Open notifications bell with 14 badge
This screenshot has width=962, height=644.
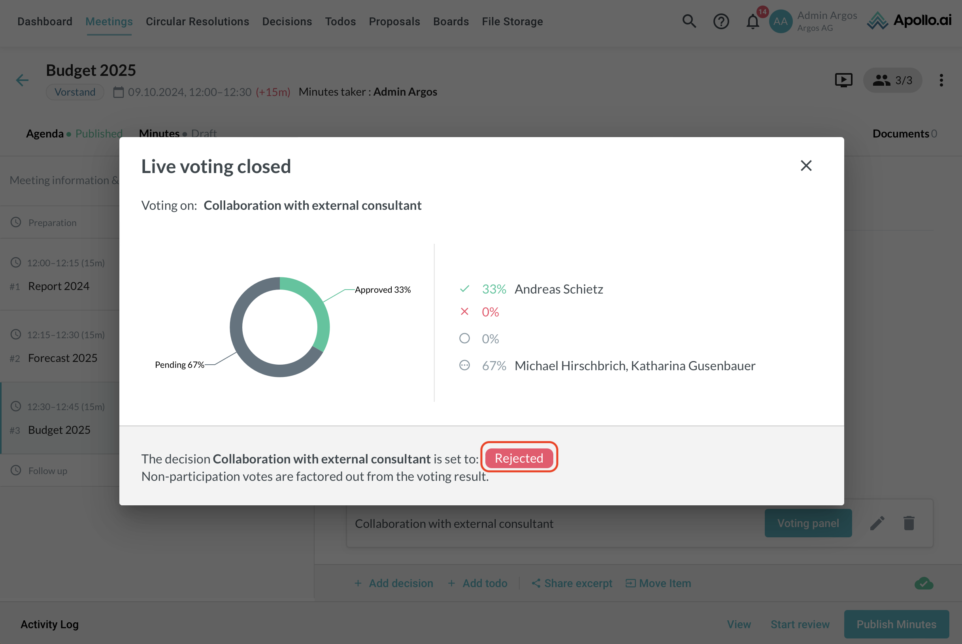(x=753, y=21)
